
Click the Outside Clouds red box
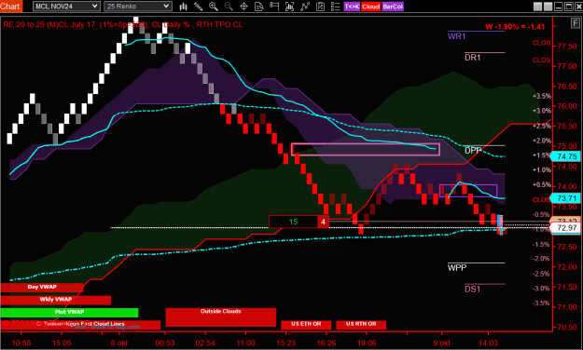[x=220, y=316]
